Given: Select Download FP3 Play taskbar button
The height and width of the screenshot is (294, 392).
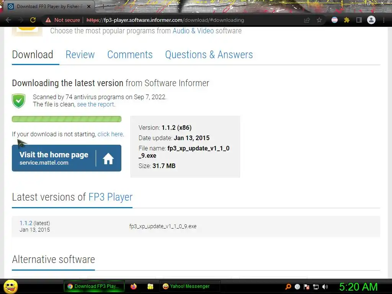Looking at the screenshot, I should click(94, 286).
